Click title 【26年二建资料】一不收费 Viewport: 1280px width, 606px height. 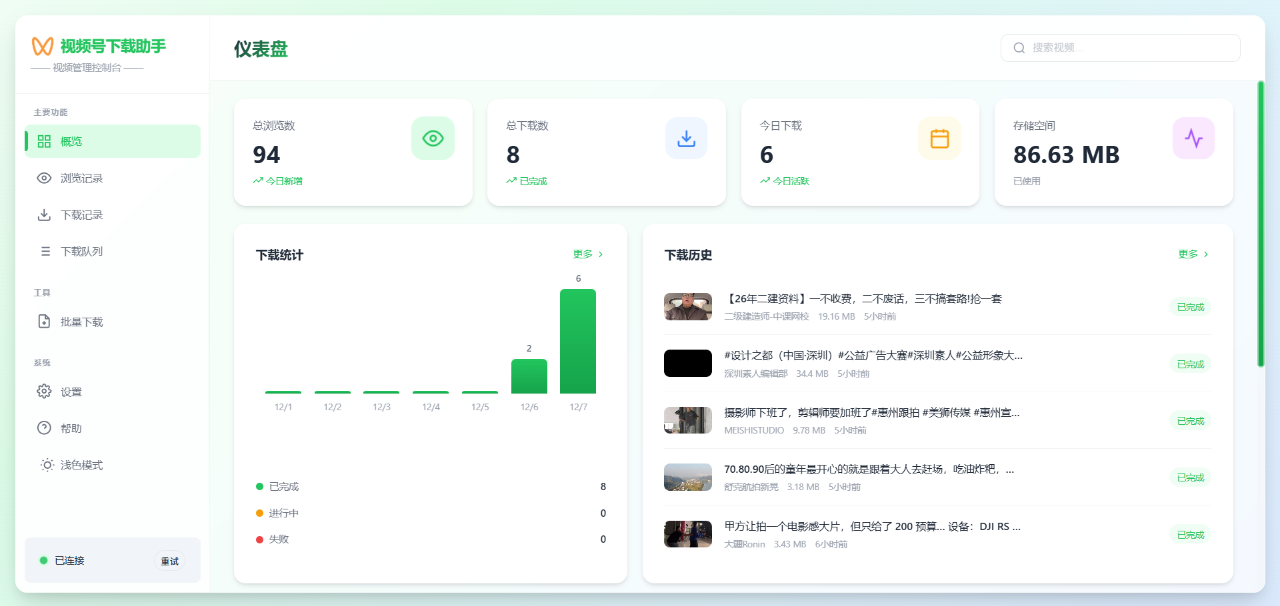click(863, 298)
